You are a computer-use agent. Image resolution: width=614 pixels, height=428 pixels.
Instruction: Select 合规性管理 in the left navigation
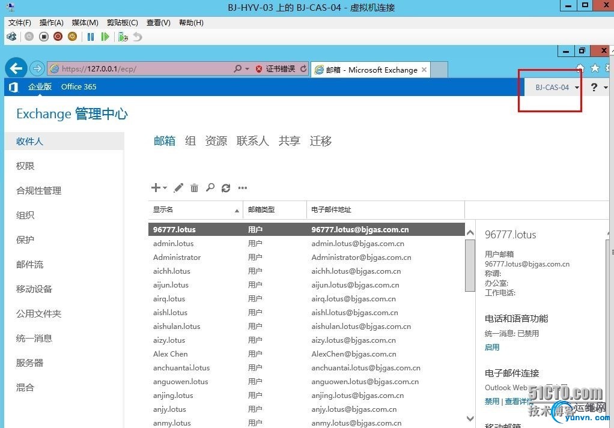tap(39, 190)
